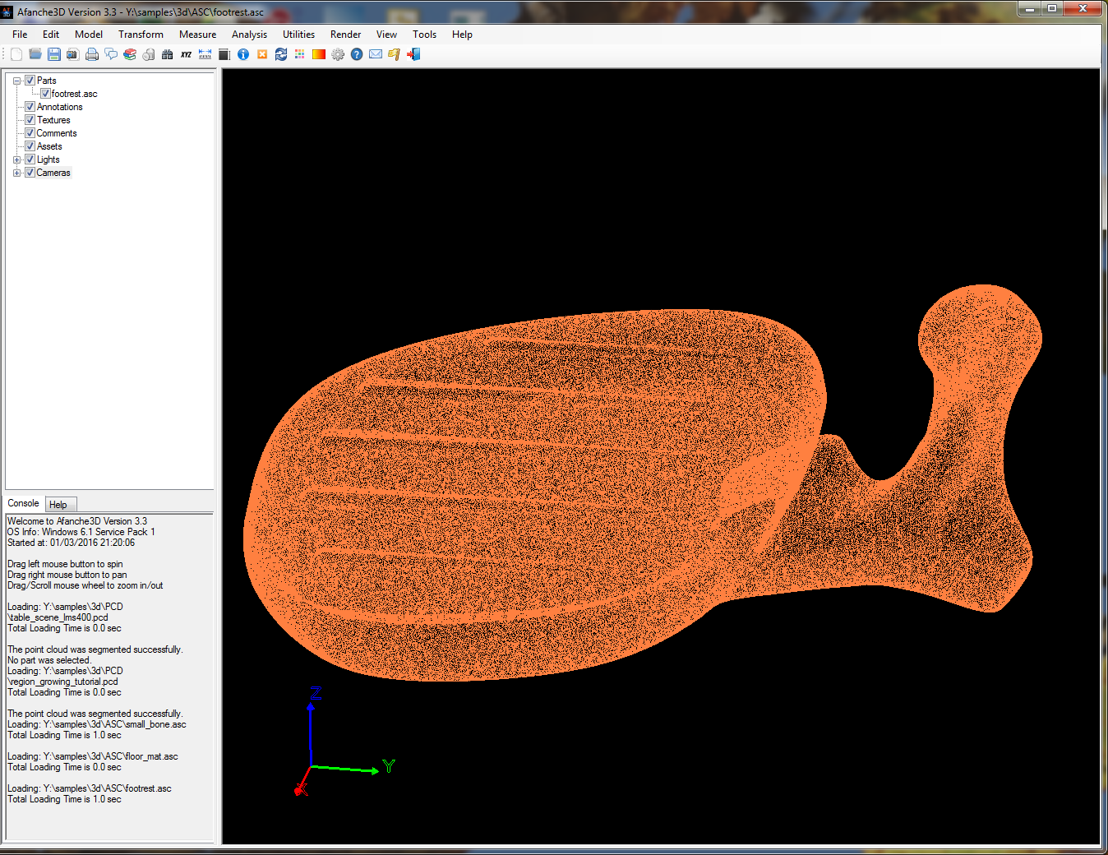
Task: Open the Transform menu
Action: [x=141, y=35]
